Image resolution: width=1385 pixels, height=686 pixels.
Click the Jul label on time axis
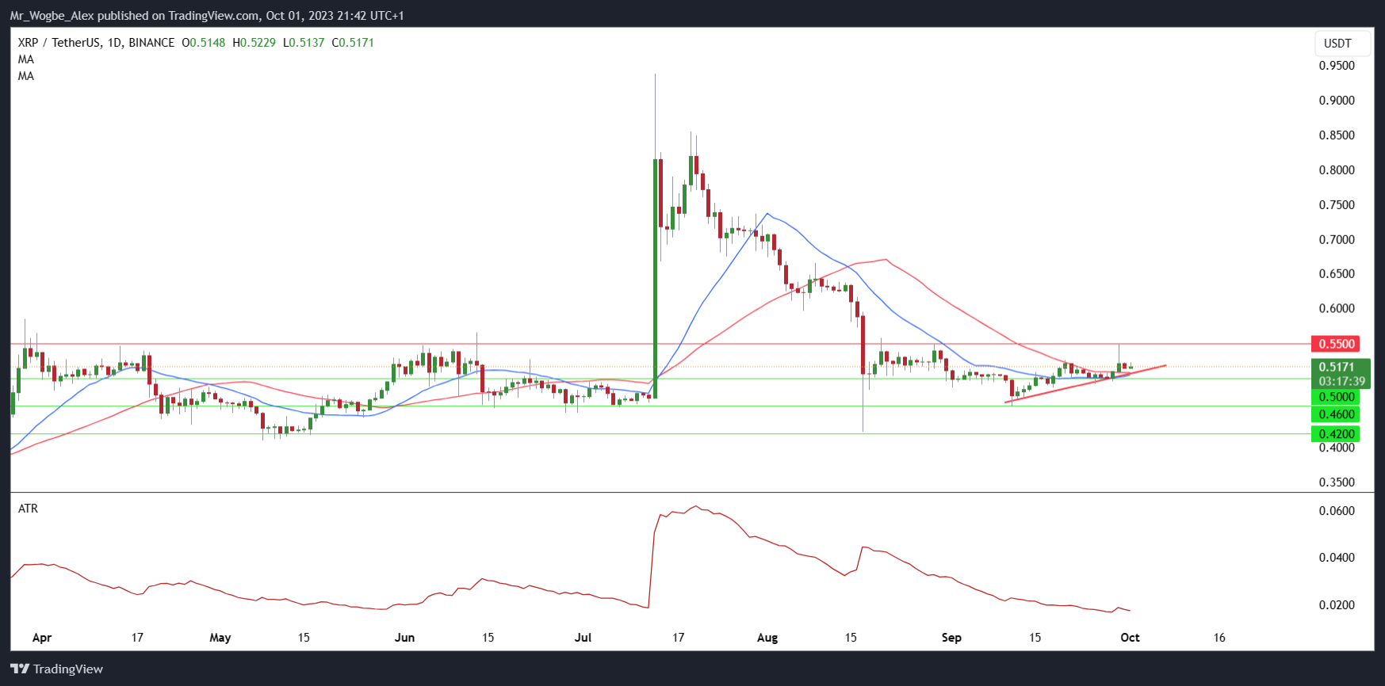click(x=583, y=638)
